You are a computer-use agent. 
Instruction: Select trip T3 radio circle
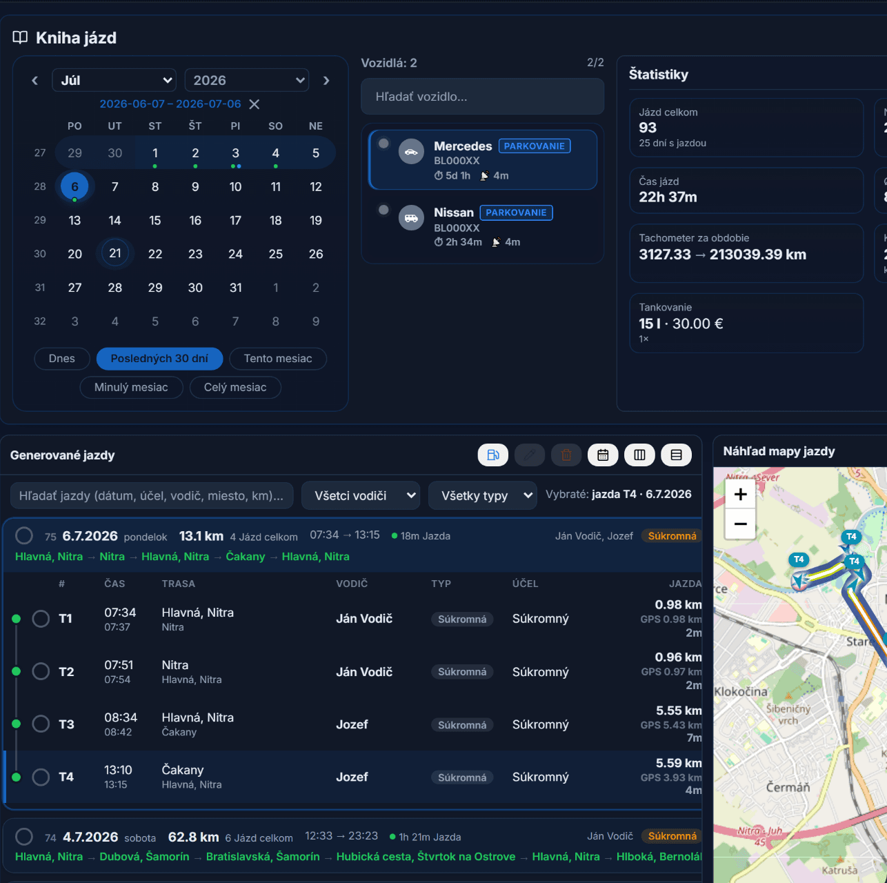[41, 724]
